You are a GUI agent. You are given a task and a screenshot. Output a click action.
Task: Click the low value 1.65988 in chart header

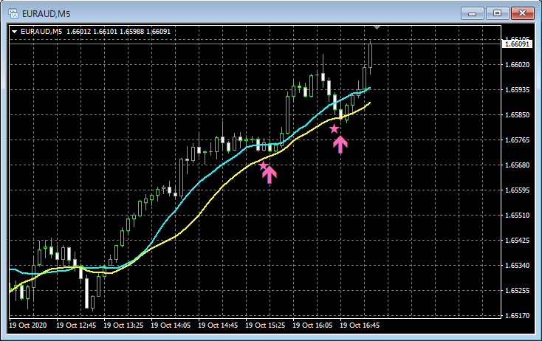[x=131, y=32]
